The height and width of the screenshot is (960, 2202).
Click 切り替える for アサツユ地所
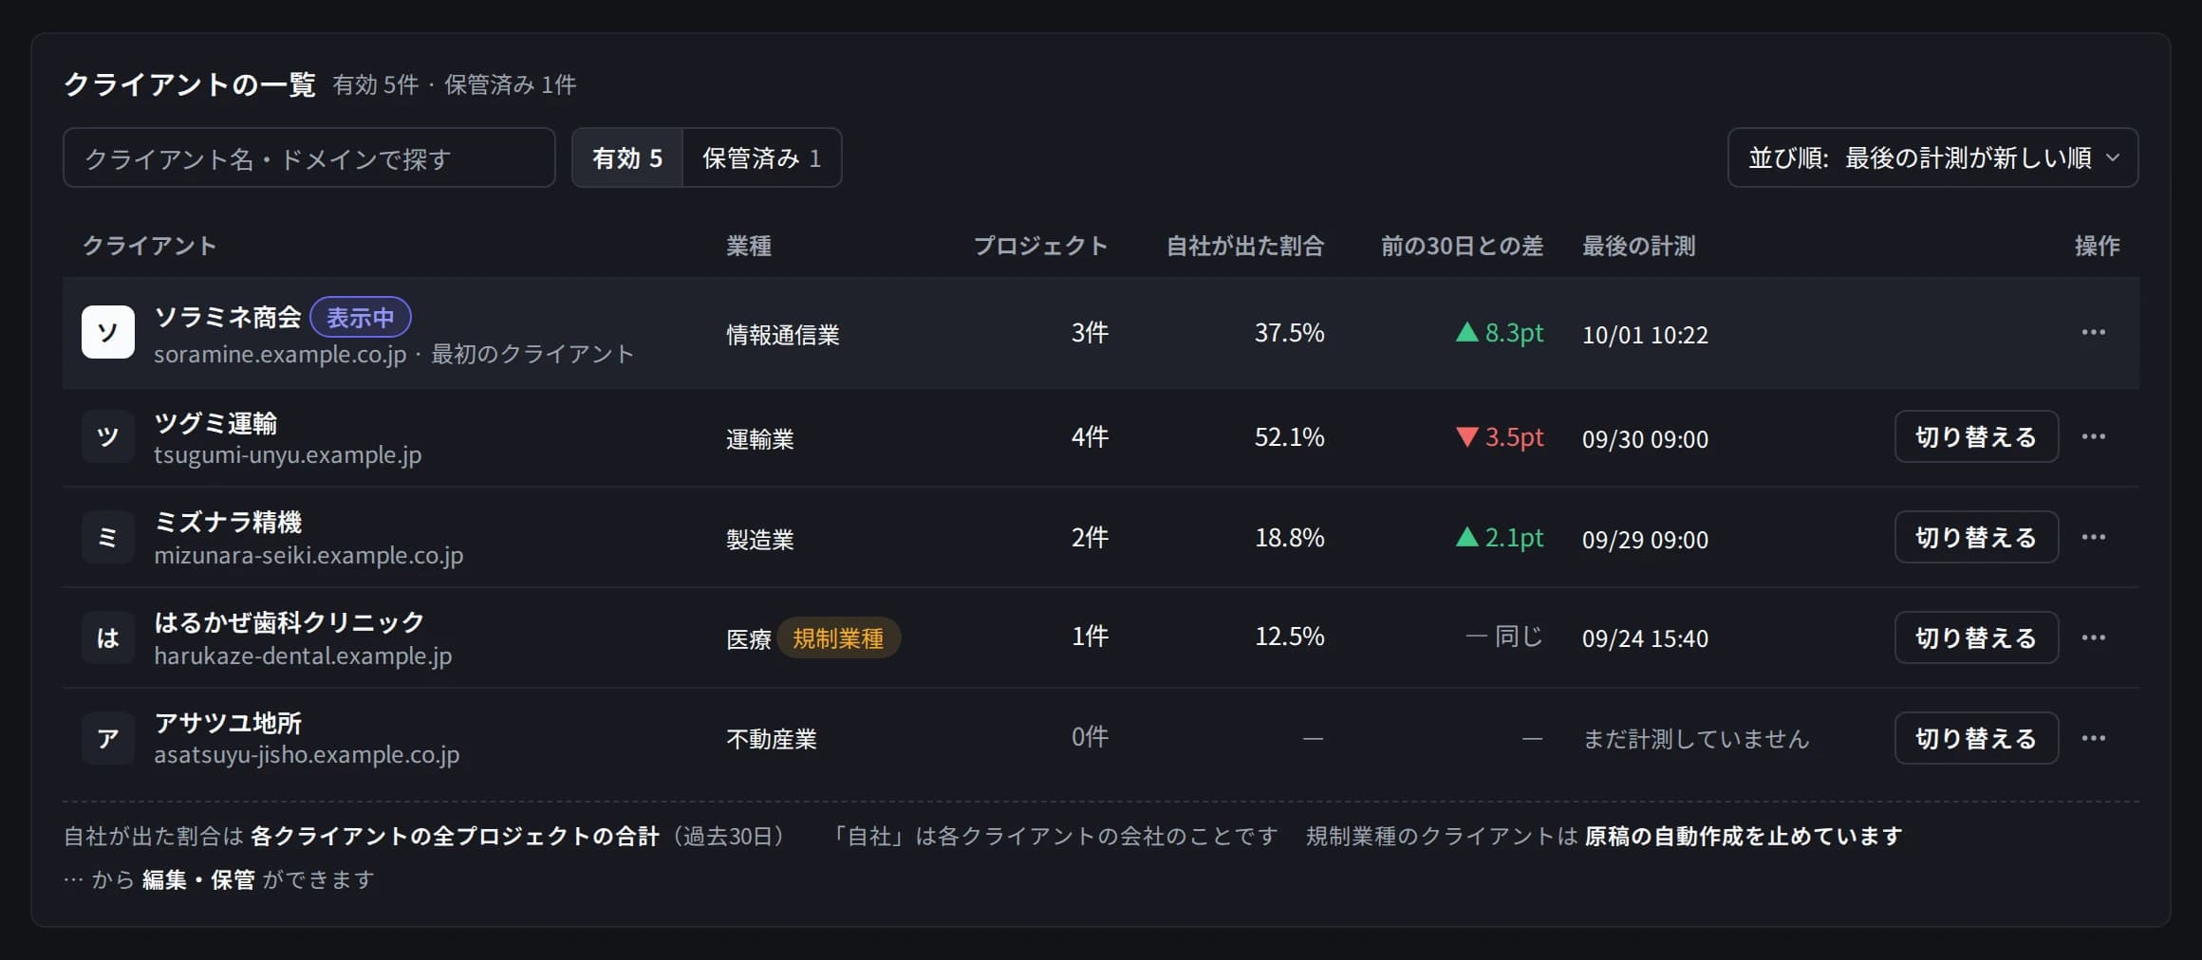[1976, 738]
